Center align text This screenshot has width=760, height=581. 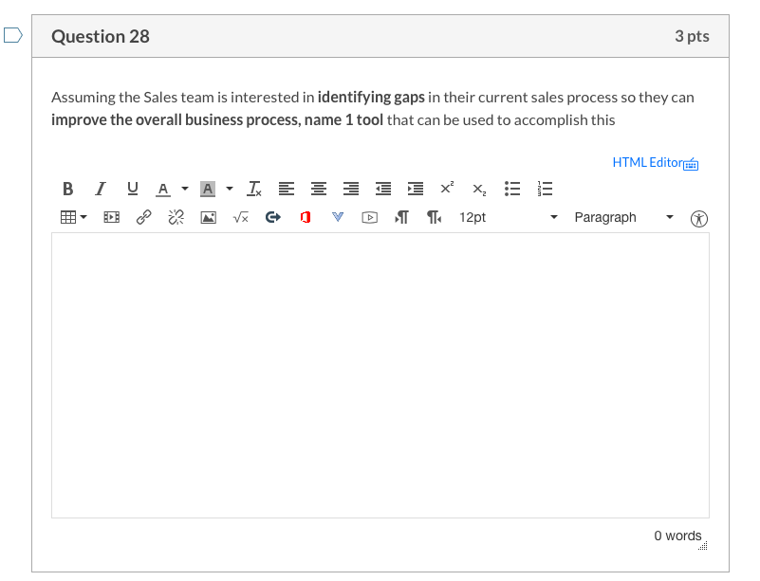tap(319, 189)
